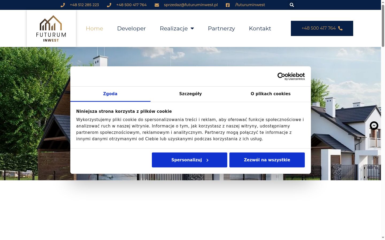Image resolution: width=385 pixels, height=240 pixels.
Task: Open the /futuruminwest Facebook link
Action: [250, 5]
